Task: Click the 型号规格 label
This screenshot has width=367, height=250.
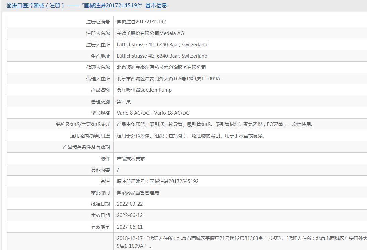Action: 100,113
